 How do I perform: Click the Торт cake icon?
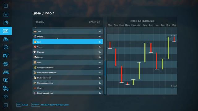point(35,31)
